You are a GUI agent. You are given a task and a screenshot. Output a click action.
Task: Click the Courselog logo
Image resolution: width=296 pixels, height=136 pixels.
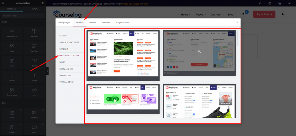67,14
